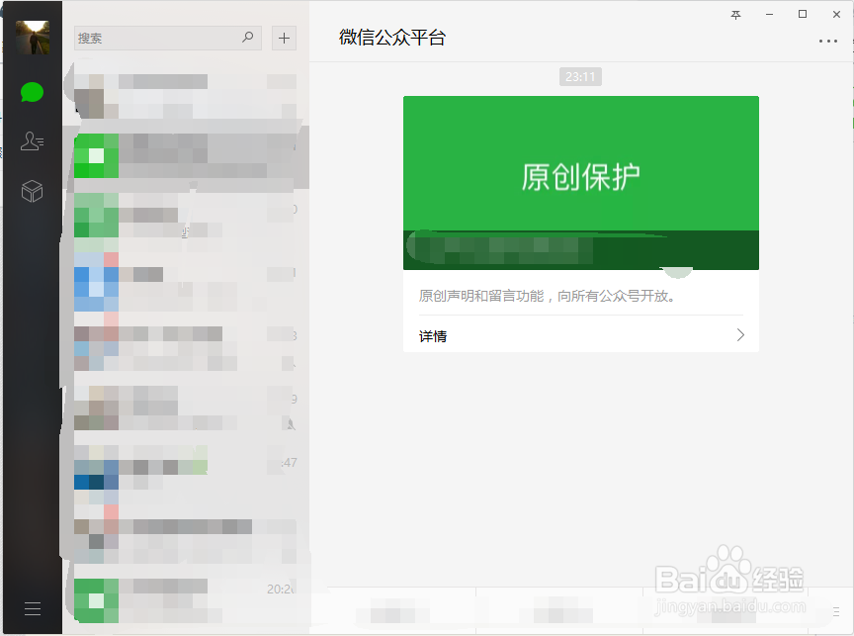
Task: Open the hamburger settings menu
Action: pos(33,608)
